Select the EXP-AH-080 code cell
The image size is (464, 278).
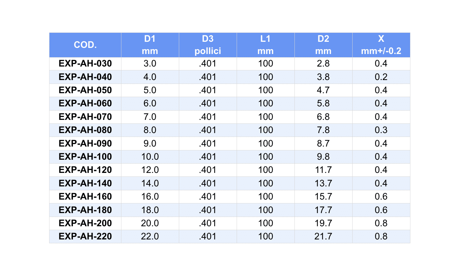click(85, 130)
